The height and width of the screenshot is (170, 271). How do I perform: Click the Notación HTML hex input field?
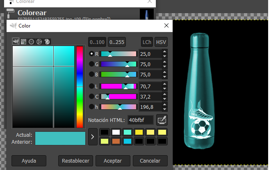[x=141, y=120]
